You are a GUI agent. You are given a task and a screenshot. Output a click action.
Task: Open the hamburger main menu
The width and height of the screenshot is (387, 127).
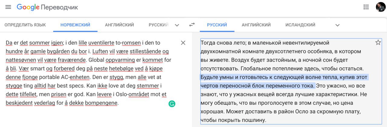8,7
